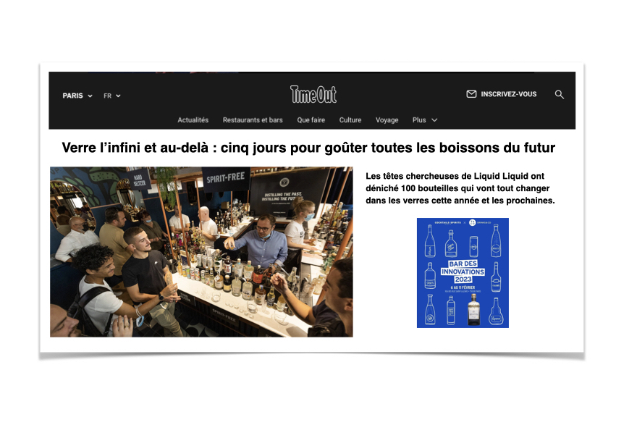Click the Time Out logo

tap(313, 94)
